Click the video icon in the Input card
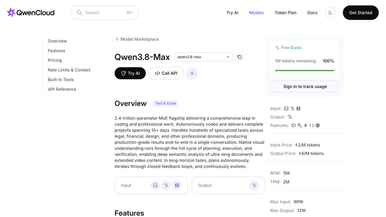This screenshot has width=386, height=217. (x=177, y=185)
